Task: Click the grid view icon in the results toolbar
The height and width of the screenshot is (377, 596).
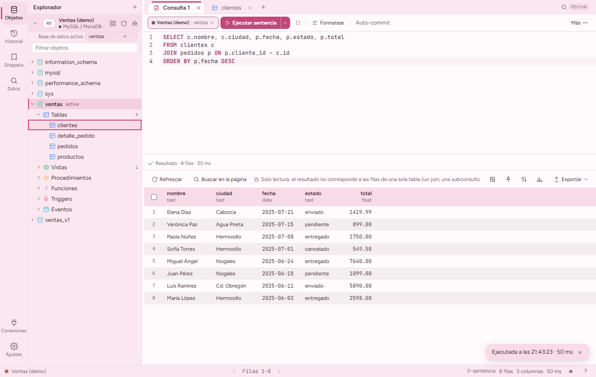Action: tap(493, 179)
